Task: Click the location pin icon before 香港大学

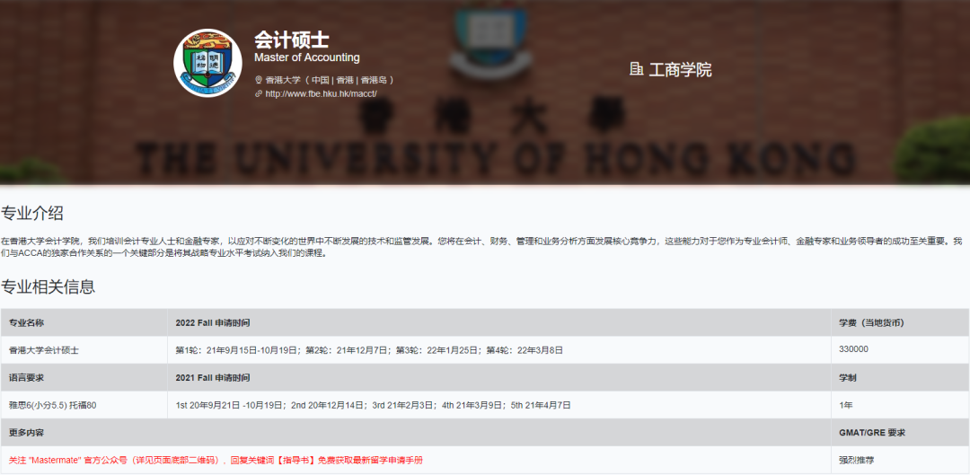Action: click(x=259, y=80)
